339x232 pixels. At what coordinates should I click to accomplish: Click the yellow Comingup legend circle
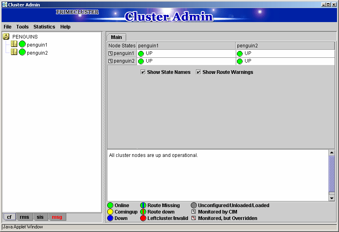pyautogui.click(x=110, y=212)
